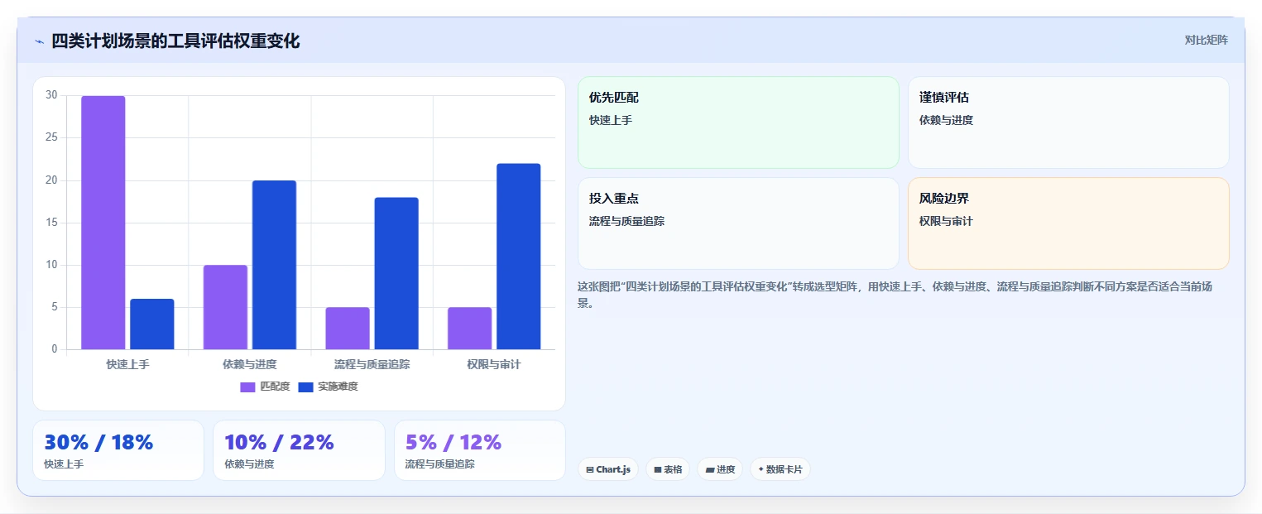Select the blue 实施难度 bar for 权限与审计
The height and width of the screenshot is (514, 1262).
pyautogui.click(x=519, y=257)
